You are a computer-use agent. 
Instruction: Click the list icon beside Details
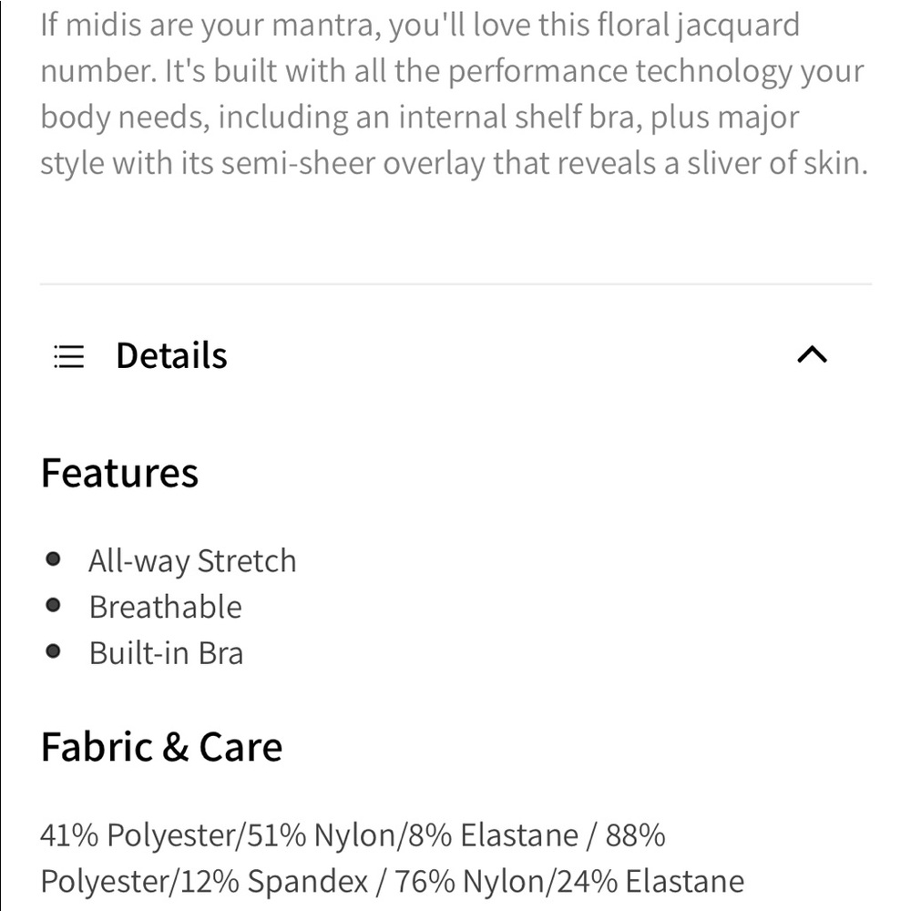[67, 355]
